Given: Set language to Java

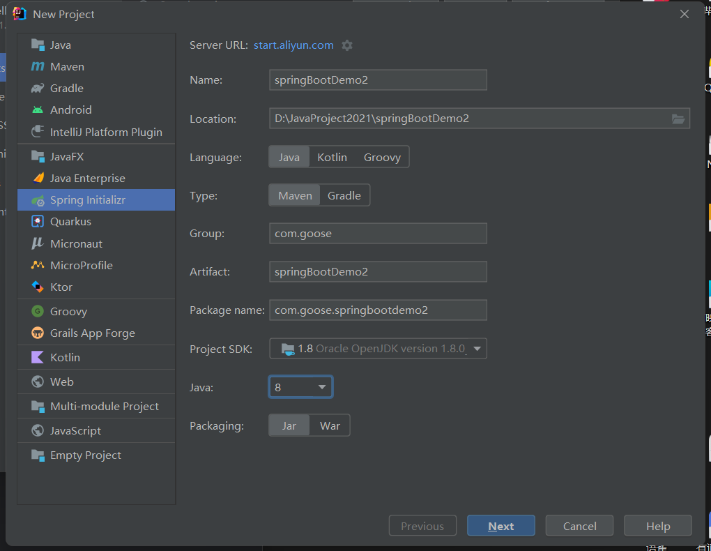Looking at the screenshot, I should tap(289, 157).
